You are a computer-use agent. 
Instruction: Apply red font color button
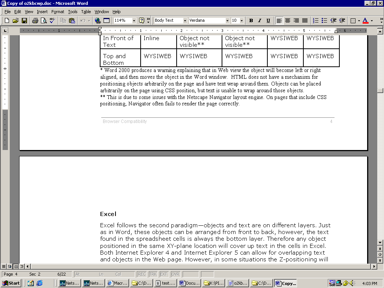[365, 21]
